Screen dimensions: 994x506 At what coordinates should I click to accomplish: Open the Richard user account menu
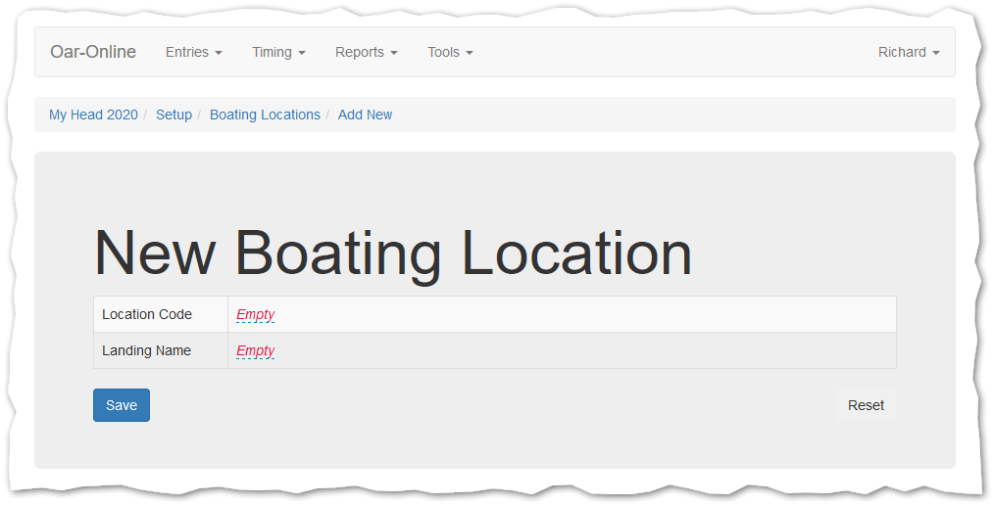908,52
